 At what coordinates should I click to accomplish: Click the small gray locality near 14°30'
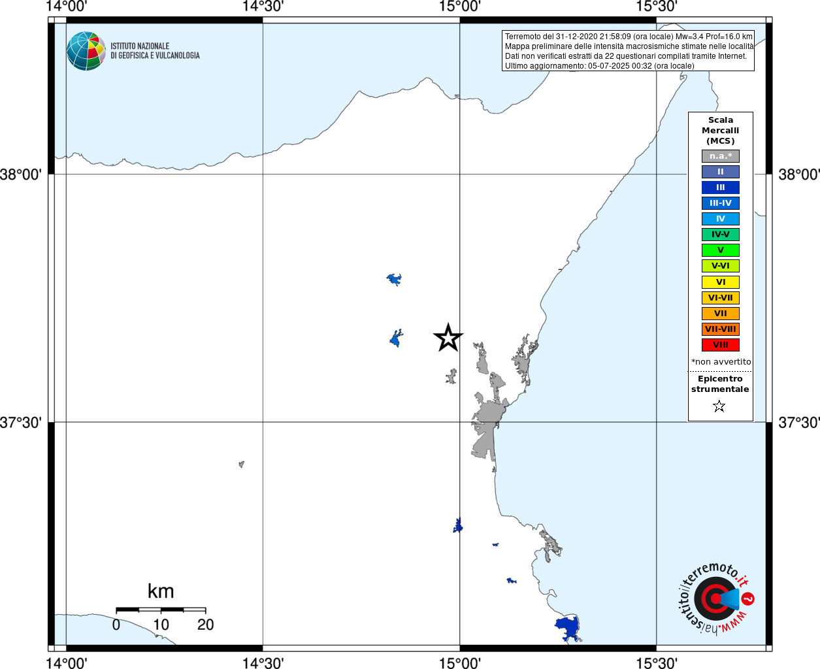(242, 465)
